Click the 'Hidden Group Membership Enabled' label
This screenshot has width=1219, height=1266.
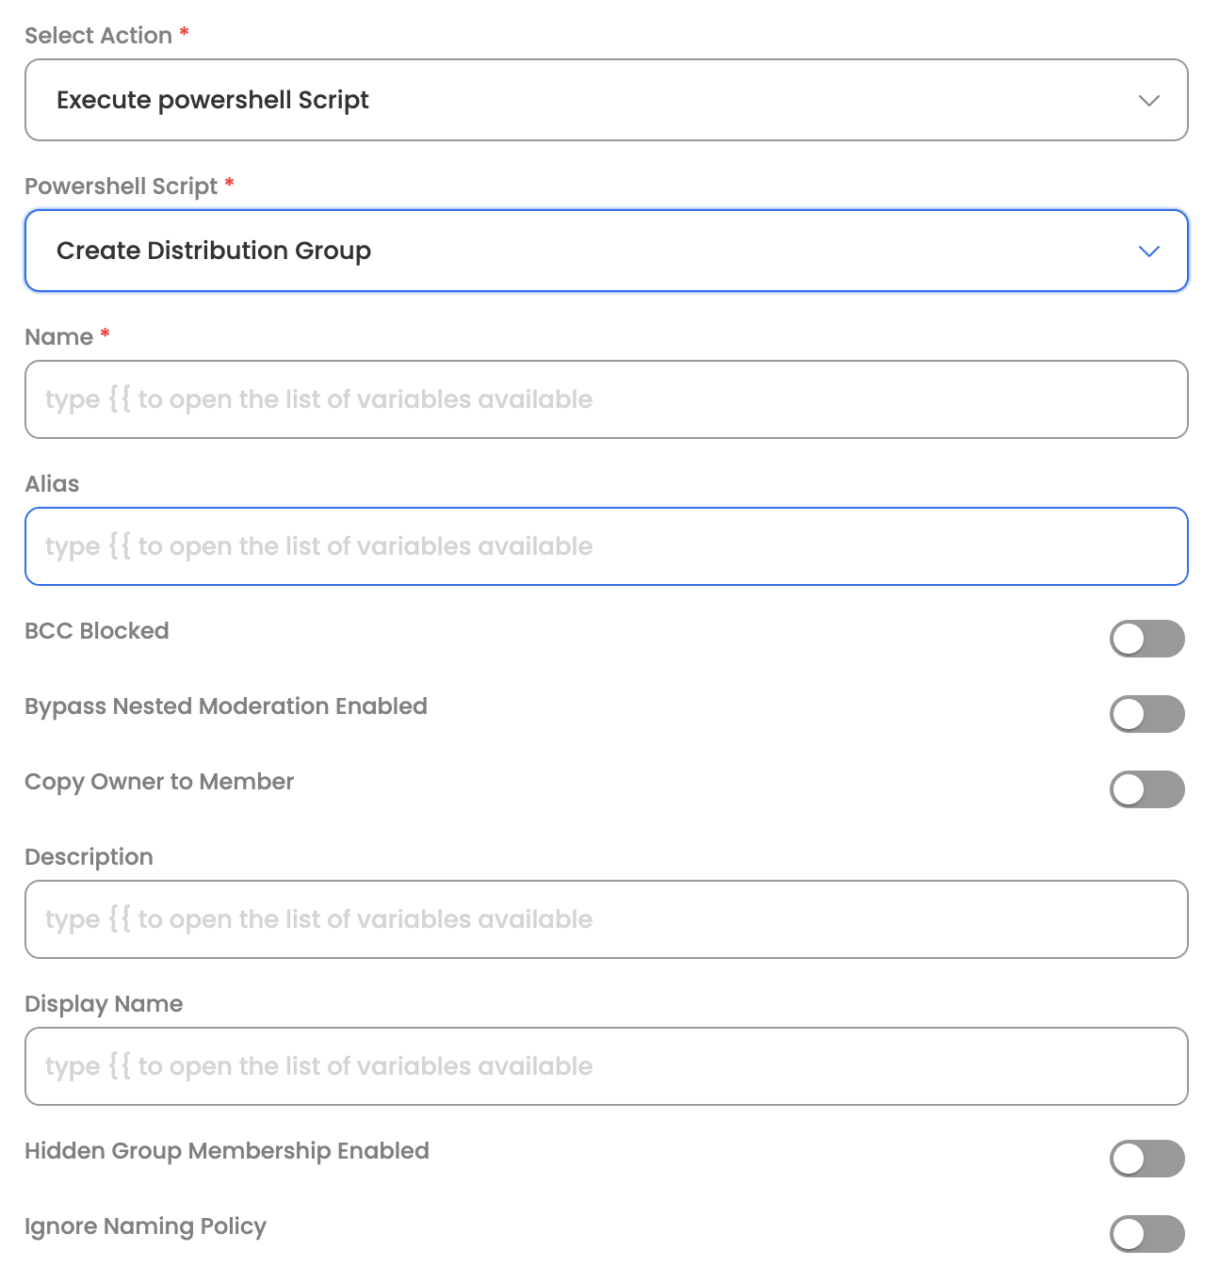pyautogui.click(x=227, y=1151)
